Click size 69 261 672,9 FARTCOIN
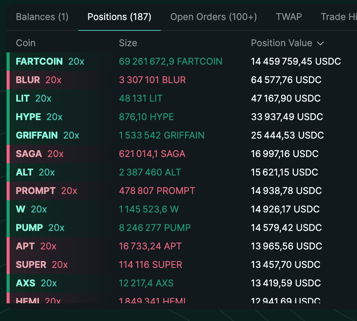This screenshot has width=357, height=321. click(170, 61)
